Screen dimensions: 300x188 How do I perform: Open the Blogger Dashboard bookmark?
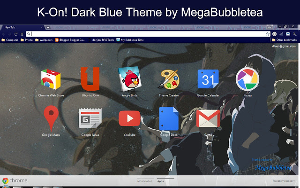pyautogui.click(x=70, y=40)
